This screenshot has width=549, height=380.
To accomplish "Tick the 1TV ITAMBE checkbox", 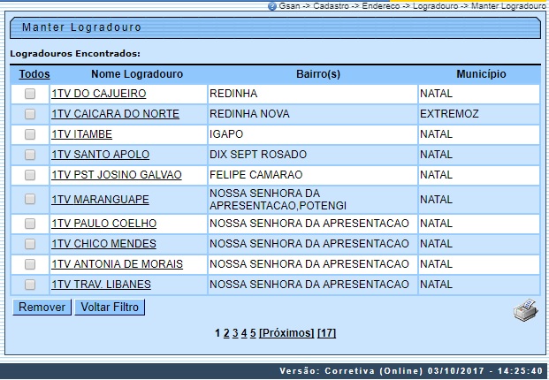I will (30, 134).
